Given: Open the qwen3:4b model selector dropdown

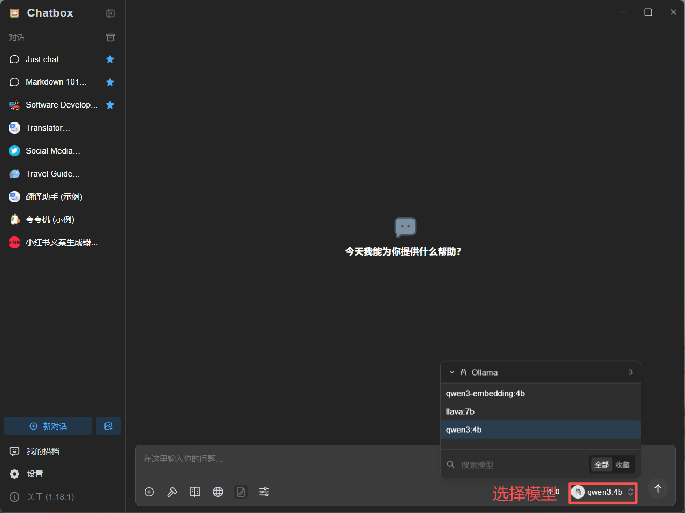Looking at the screenshot, I should 603,492.
